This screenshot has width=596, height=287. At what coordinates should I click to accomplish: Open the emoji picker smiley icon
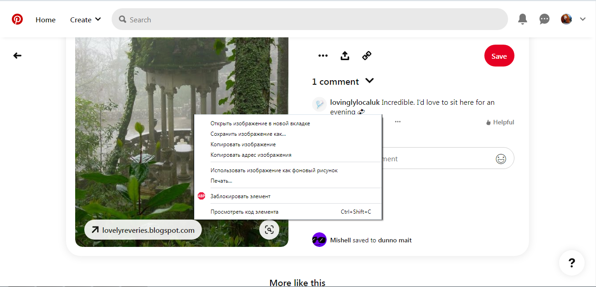(501, 159)
